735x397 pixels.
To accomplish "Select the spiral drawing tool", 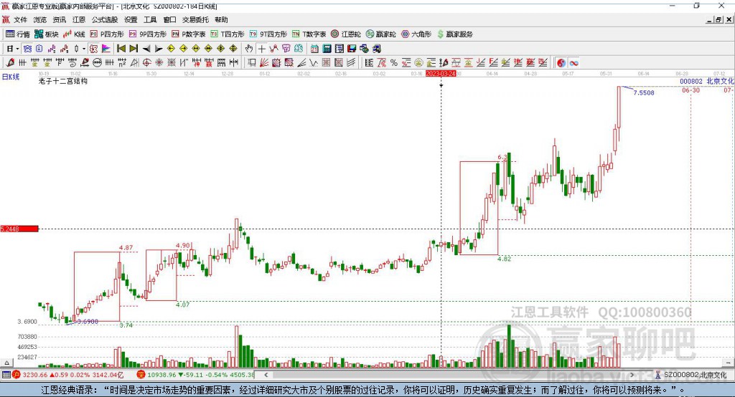I will [x=72, y=63].
